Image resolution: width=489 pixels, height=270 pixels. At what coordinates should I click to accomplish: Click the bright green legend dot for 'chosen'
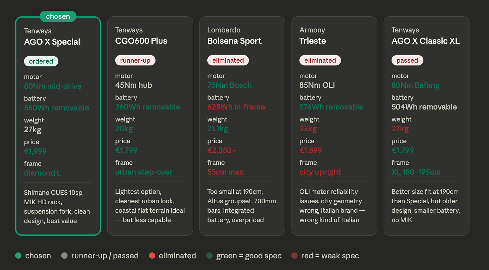tap(18, 256)
